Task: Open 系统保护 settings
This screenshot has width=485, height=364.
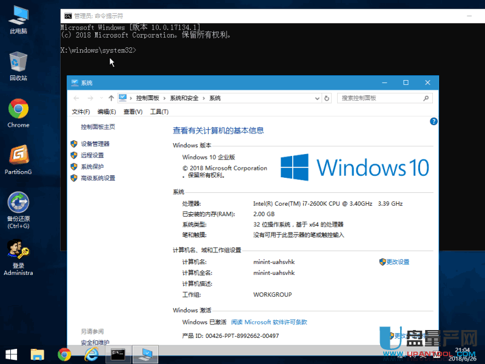Action: point(92,166)
